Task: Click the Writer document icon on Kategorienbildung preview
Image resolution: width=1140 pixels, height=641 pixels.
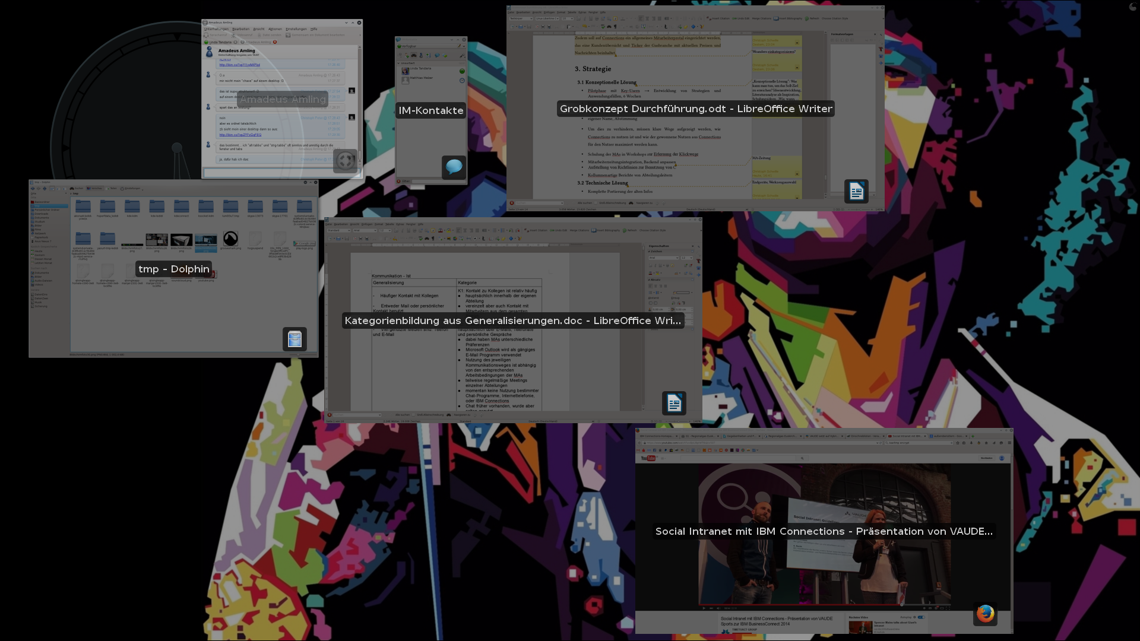Action: tap(674, 403)
